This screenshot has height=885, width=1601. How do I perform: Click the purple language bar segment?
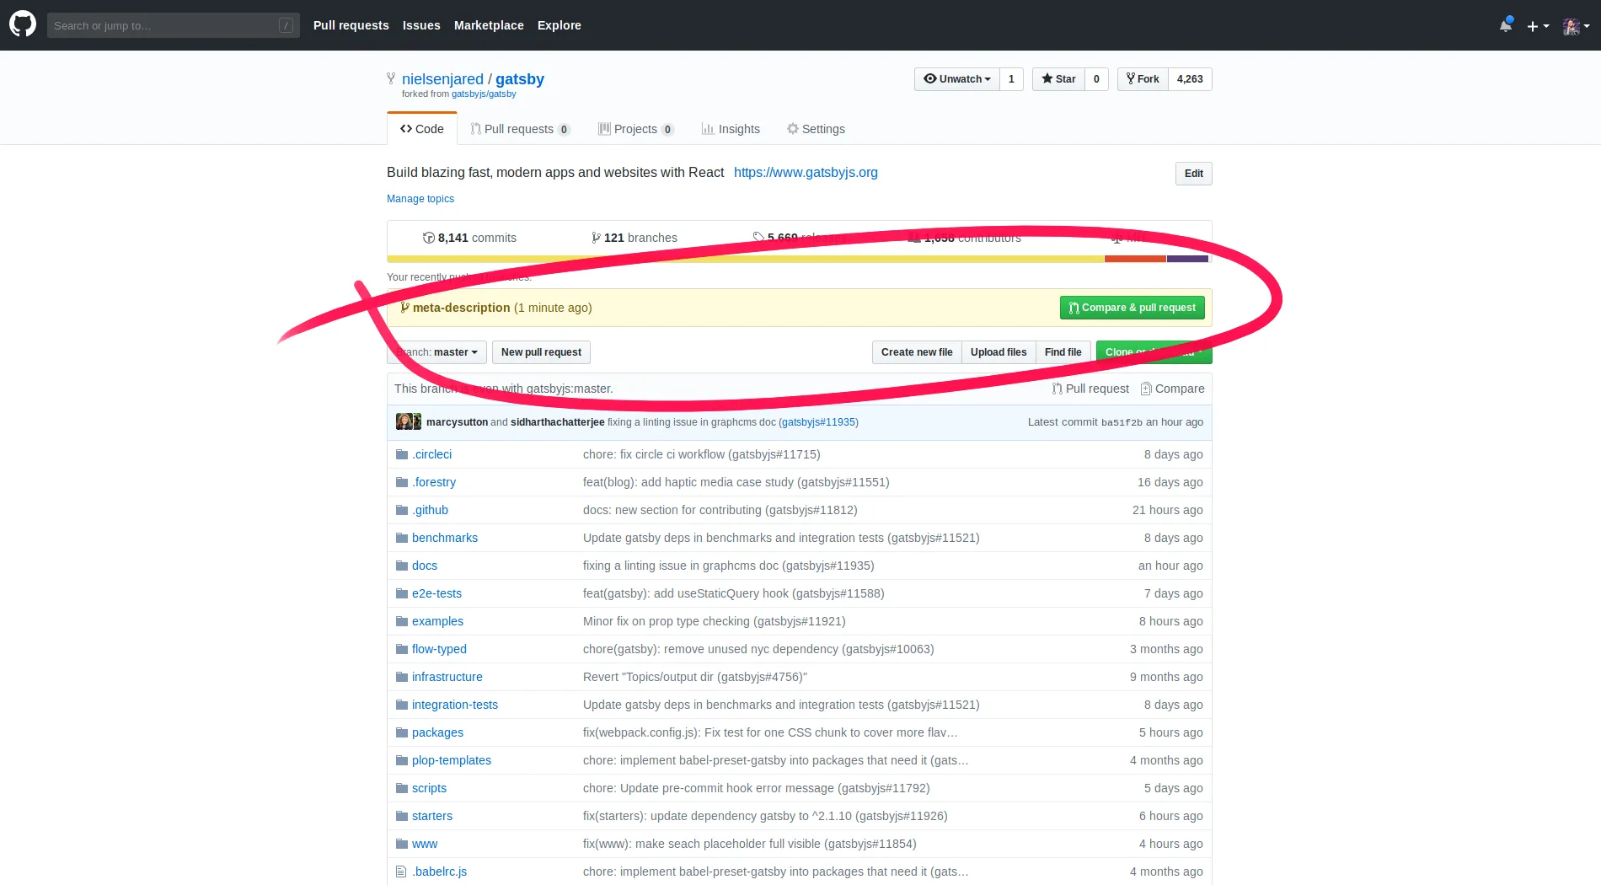1187,259
